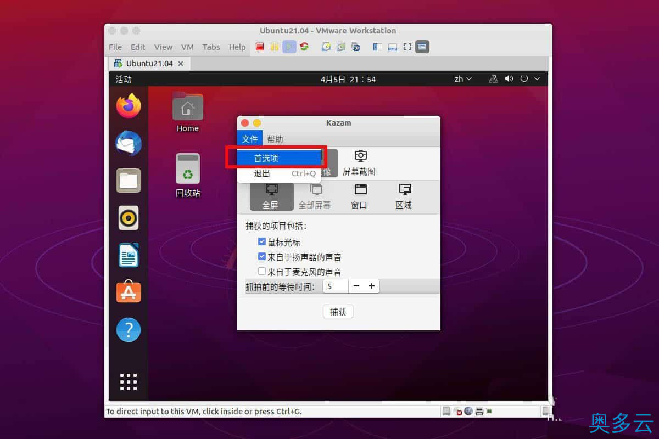Click the capture delay input showing 5

336,286
